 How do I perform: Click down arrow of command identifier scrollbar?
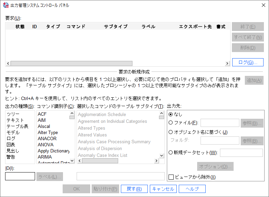pos(72,161)
